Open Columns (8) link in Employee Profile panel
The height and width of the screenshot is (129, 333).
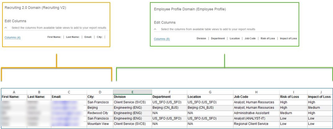point(162,39)
